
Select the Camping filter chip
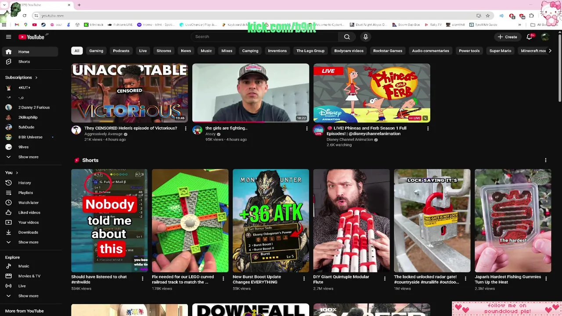click(250, 51)
